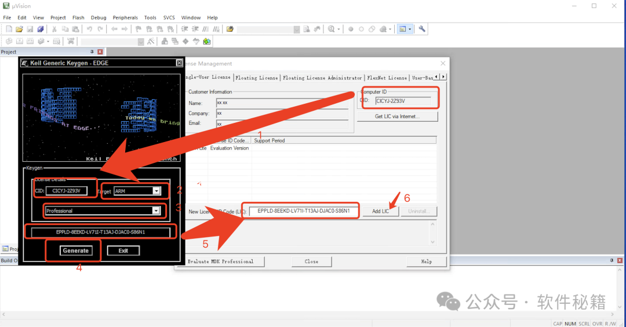Open the window layout dropdown arrow
This screenshot has height=327, width=626.
click(410, 29)
